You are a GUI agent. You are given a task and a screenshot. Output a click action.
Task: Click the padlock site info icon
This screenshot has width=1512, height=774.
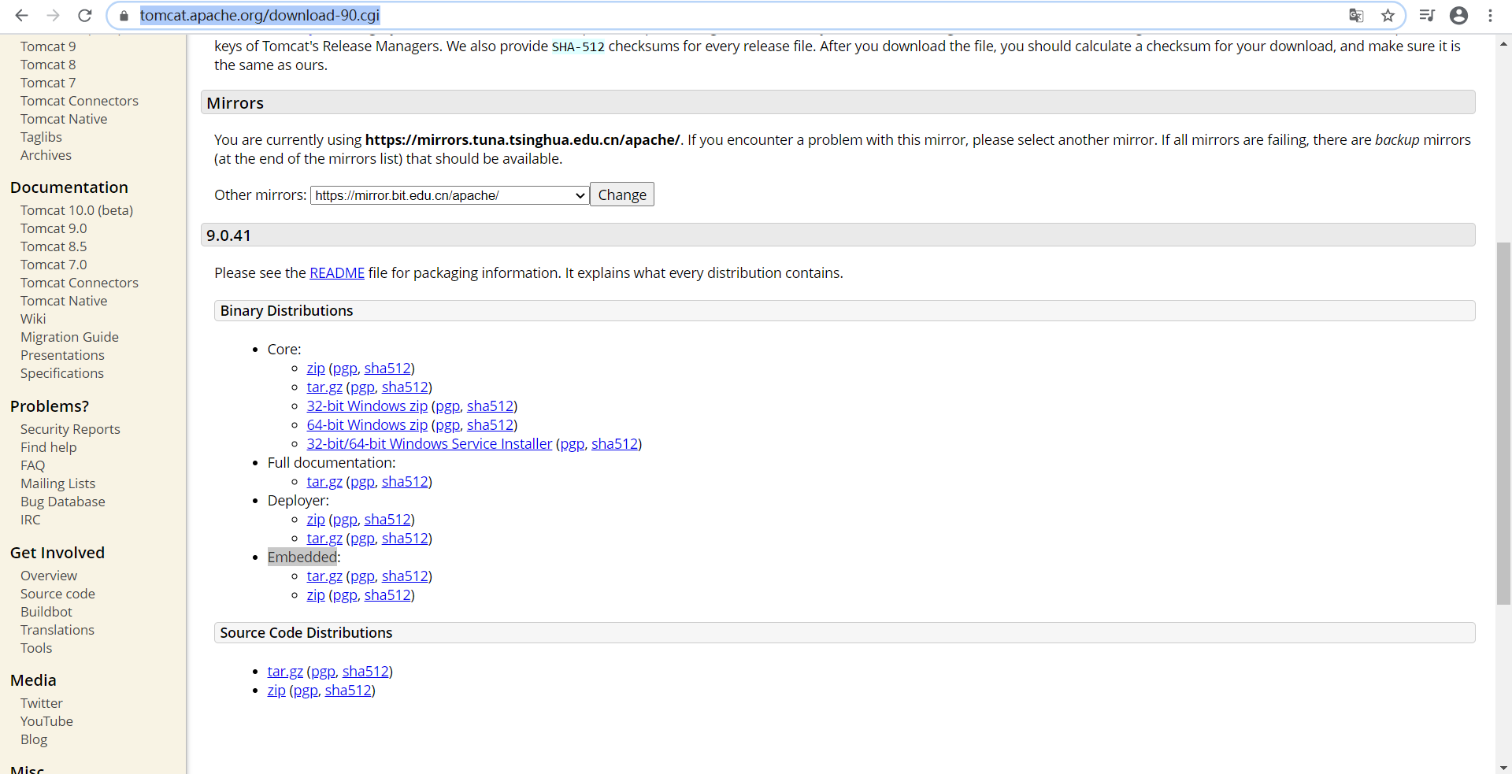124,16
